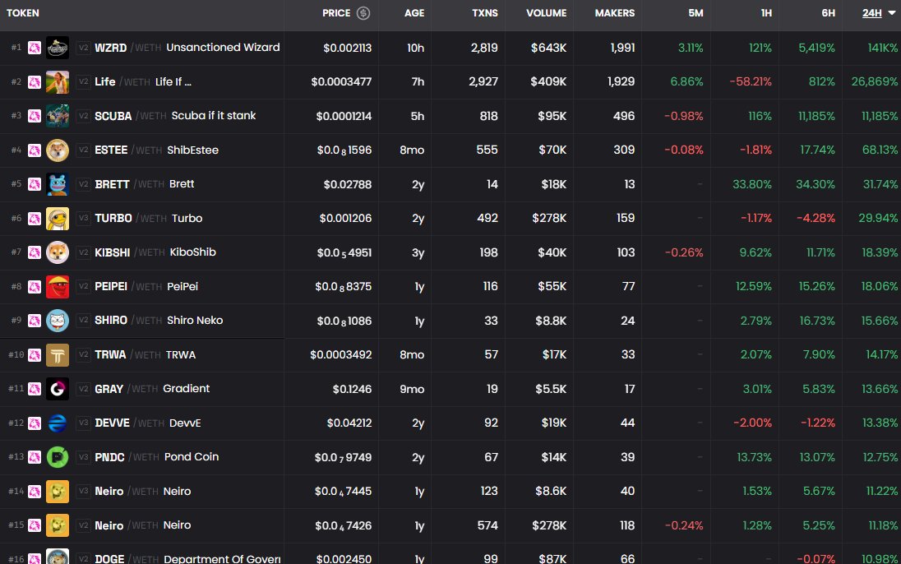The width and height of the screenshot is (901, 564).
Task: Click V3 badge in TURBO row
Action: (x=84, y=219)
